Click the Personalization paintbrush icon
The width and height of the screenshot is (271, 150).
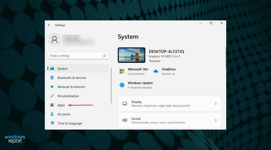(52, 96)
